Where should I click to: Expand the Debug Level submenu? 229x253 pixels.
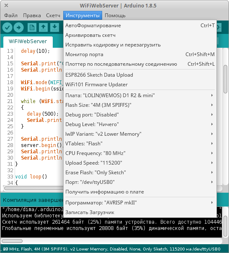point(140,124)
